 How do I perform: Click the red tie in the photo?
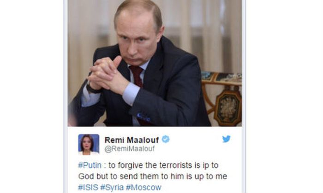point(137,76)
